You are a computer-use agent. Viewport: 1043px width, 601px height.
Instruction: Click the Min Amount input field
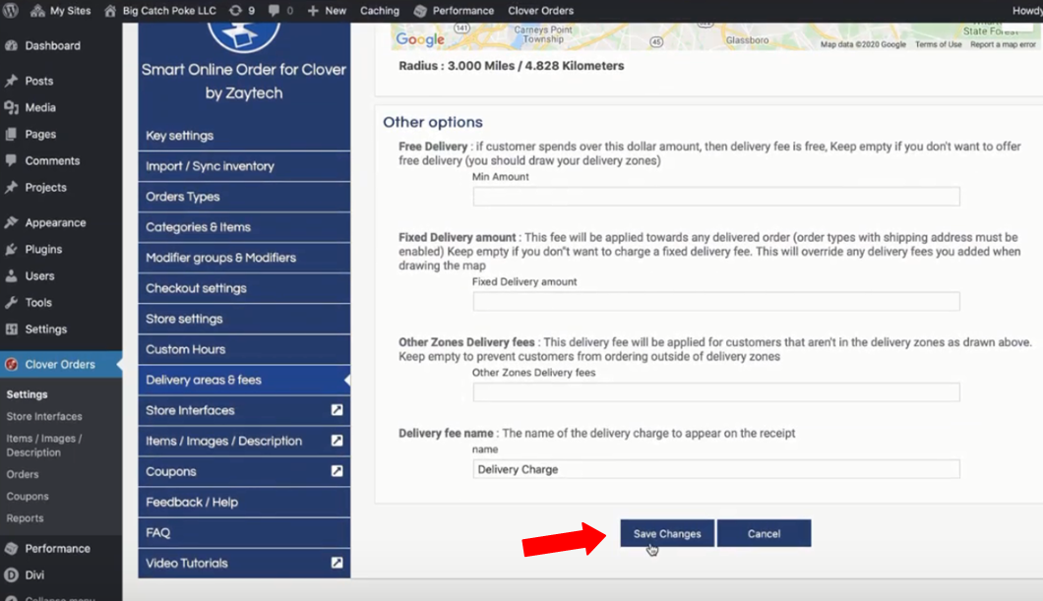point(716,197)
